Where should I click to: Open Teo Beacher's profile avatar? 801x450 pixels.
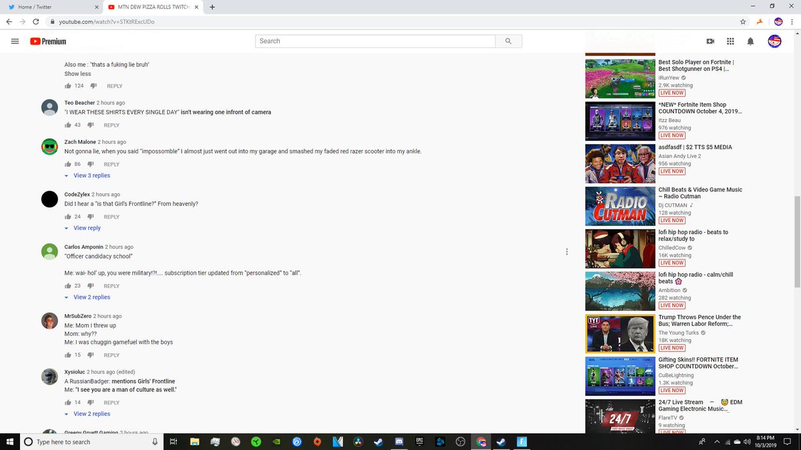tap(49, 107)
